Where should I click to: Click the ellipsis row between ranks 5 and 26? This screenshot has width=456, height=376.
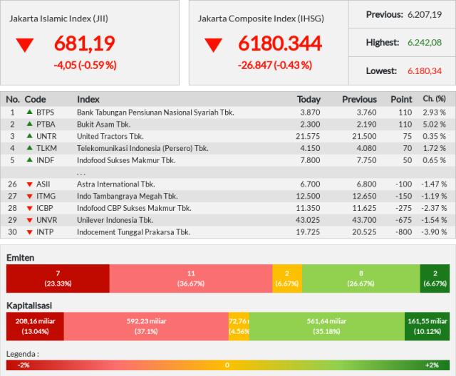[x=228, y=172]
